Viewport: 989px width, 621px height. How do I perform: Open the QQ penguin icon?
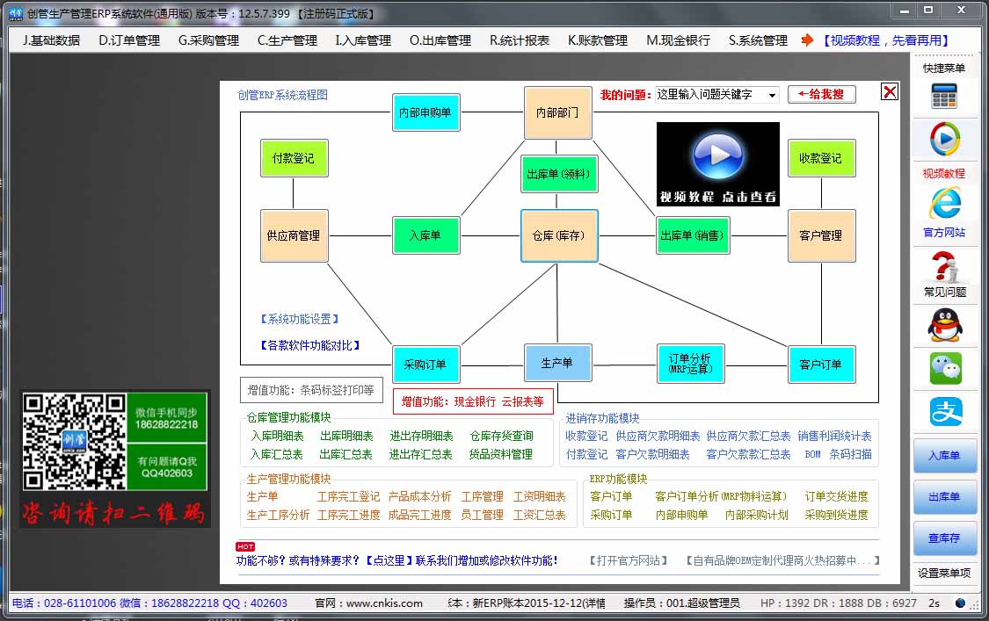(944, 325)
